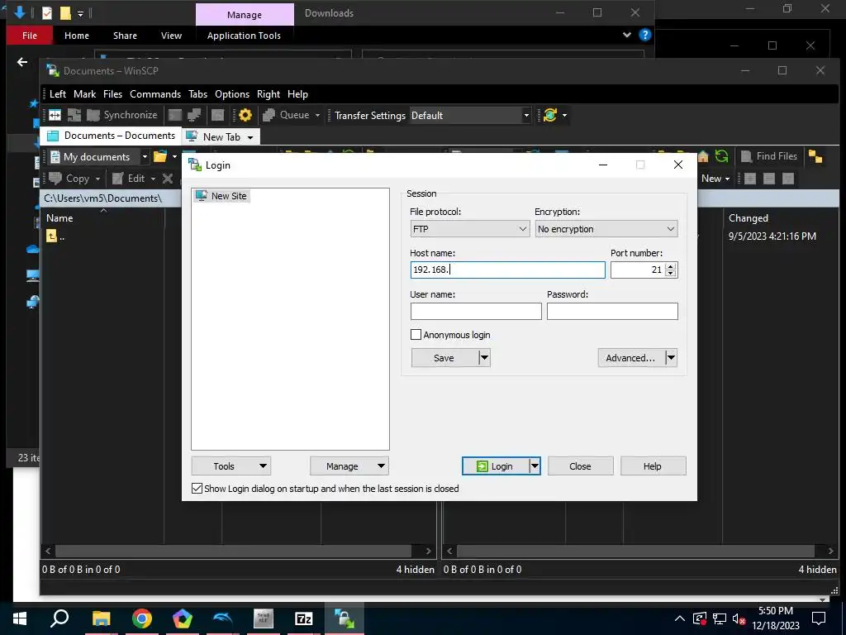Open the Files menu
The width and height of the screenshot is (846, 635).
tap(112, 94)
